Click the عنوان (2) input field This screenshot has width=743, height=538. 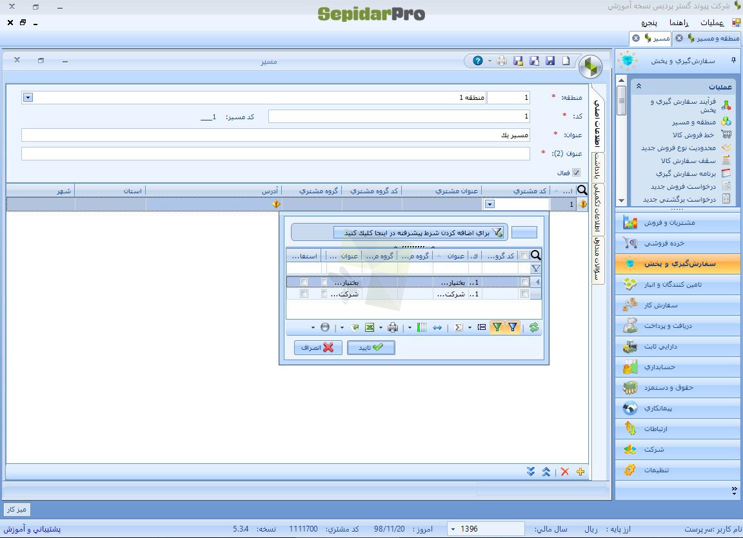click(x=275, y=153)
